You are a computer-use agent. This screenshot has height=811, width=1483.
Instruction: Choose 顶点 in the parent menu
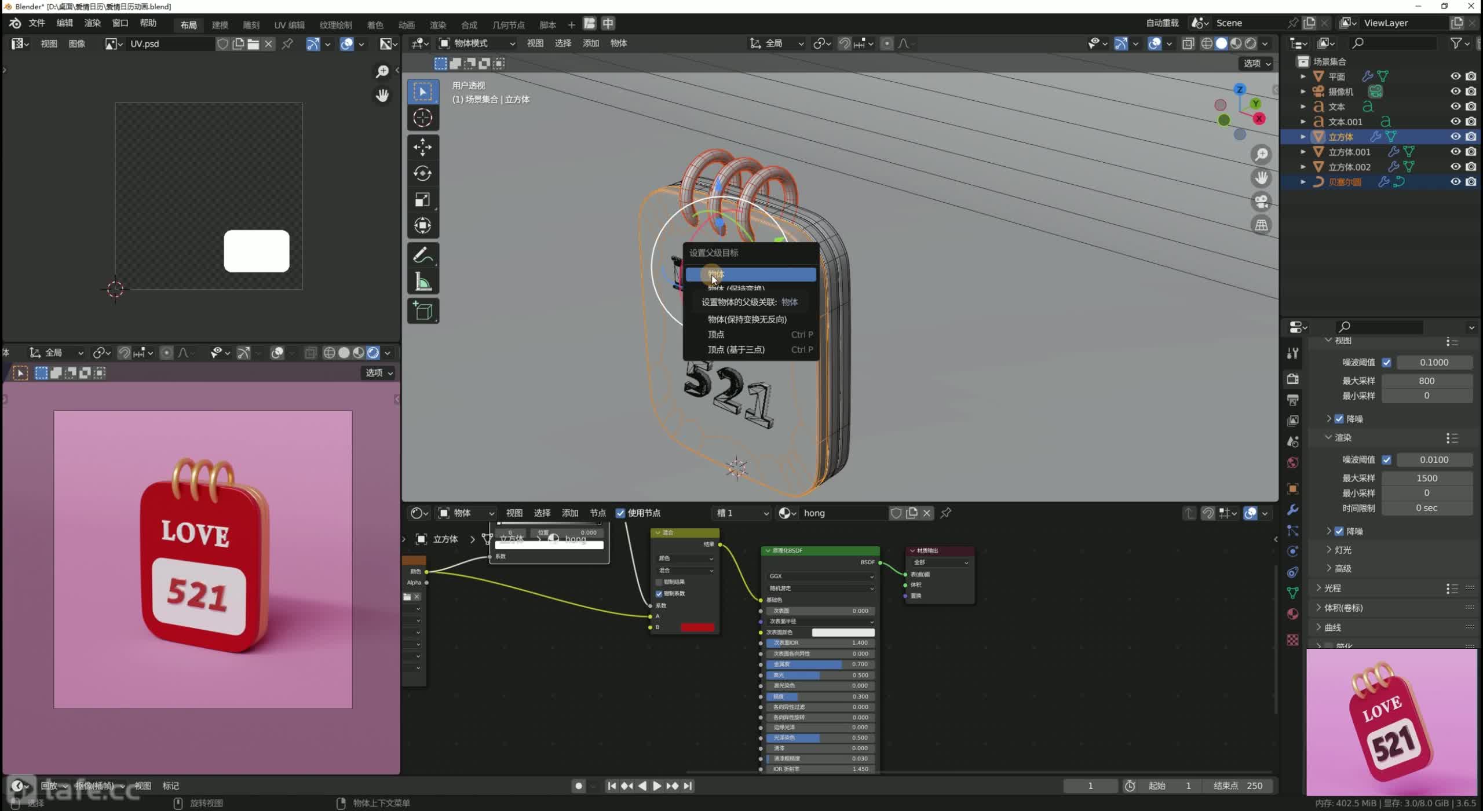click(751, 334)
